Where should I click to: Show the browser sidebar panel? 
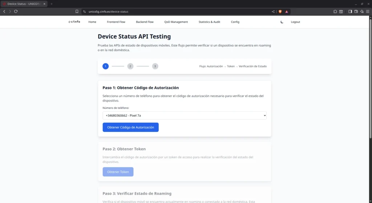coord(350,12)
